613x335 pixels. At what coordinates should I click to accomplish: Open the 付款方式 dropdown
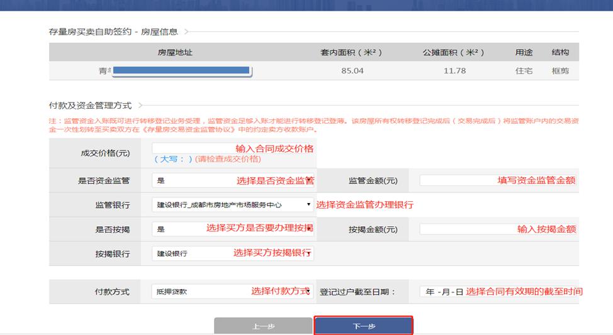click(232, 291)
